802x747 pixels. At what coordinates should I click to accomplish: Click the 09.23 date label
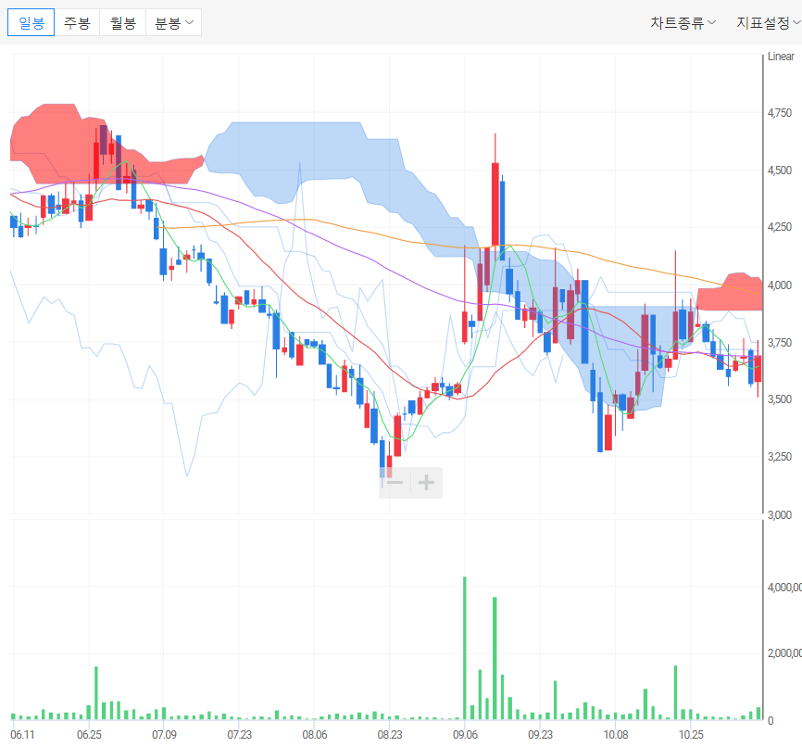pyautogui.click(x=540, y=735)
